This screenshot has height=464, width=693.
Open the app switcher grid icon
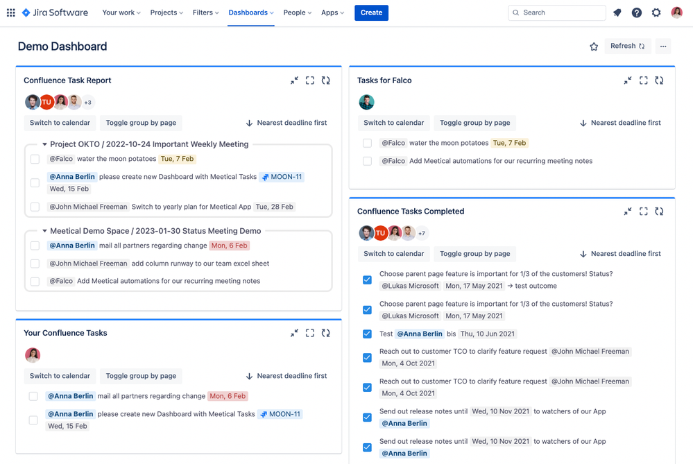pyautogui.click(x=11, y=12)
